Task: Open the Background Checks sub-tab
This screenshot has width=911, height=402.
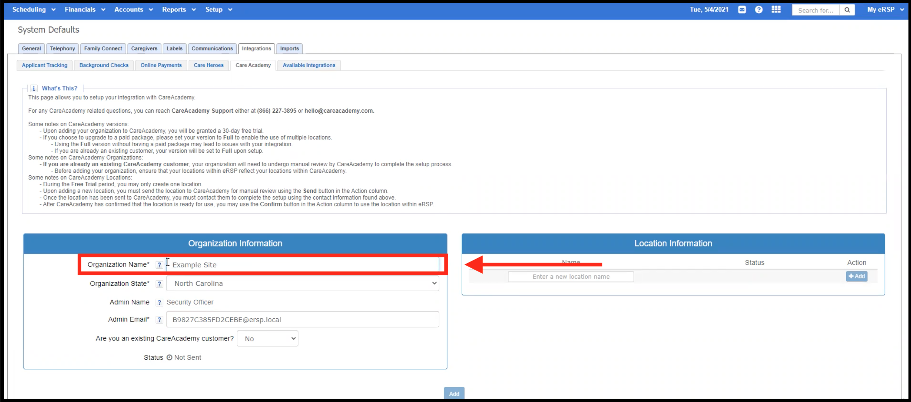Action: tap(104, 65)
